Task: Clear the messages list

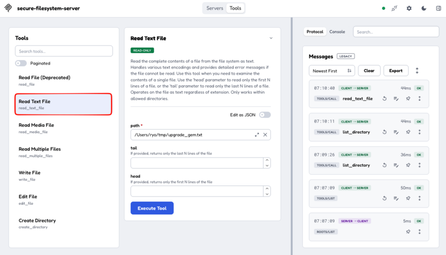Action: click(x=369, y=71)
